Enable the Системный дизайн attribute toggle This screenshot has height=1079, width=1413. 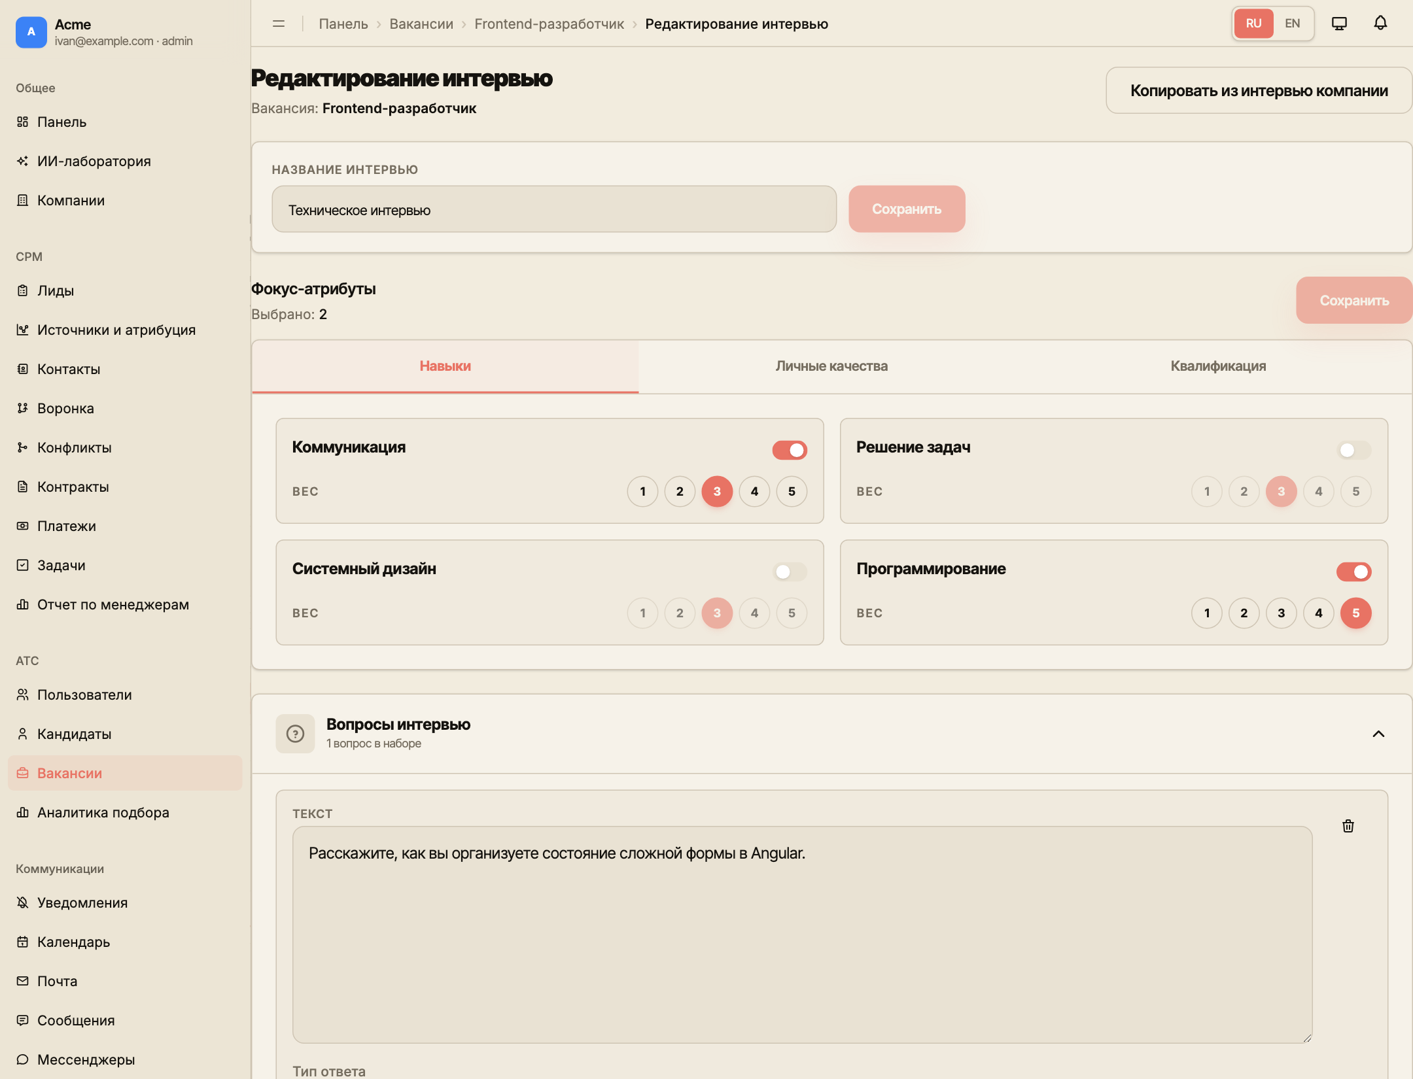[790, 572]
